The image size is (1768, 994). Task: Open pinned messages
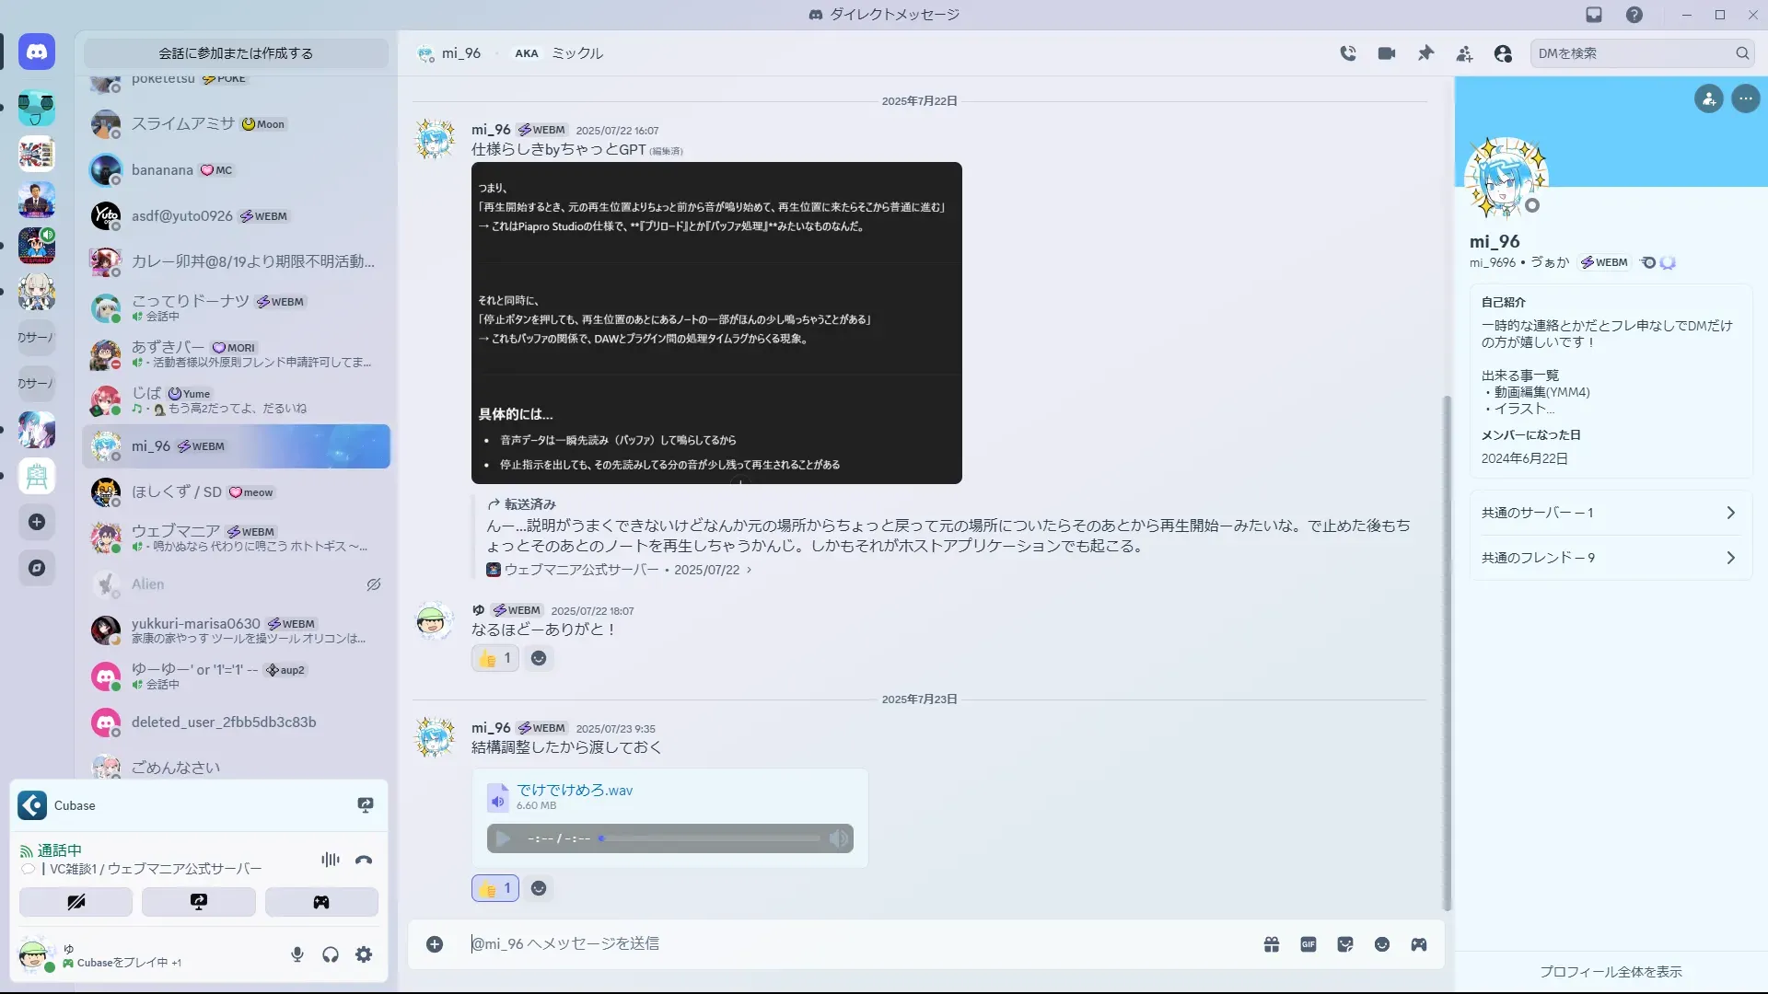[1425, 53]
